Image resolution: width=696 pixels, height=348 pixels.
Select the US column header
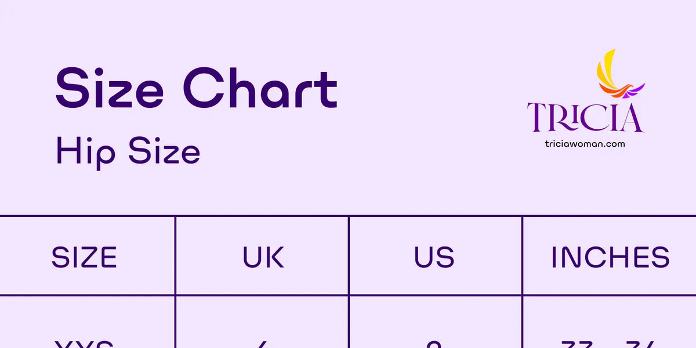tap(434, 257)
